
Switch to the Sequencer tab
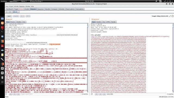41,9
